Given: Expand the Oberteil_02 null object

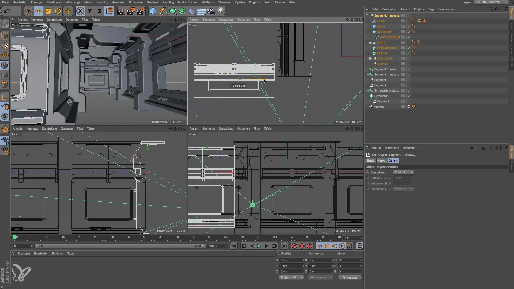Looking at the screenshot, I should pyautogui.click(x=370, y=58).
